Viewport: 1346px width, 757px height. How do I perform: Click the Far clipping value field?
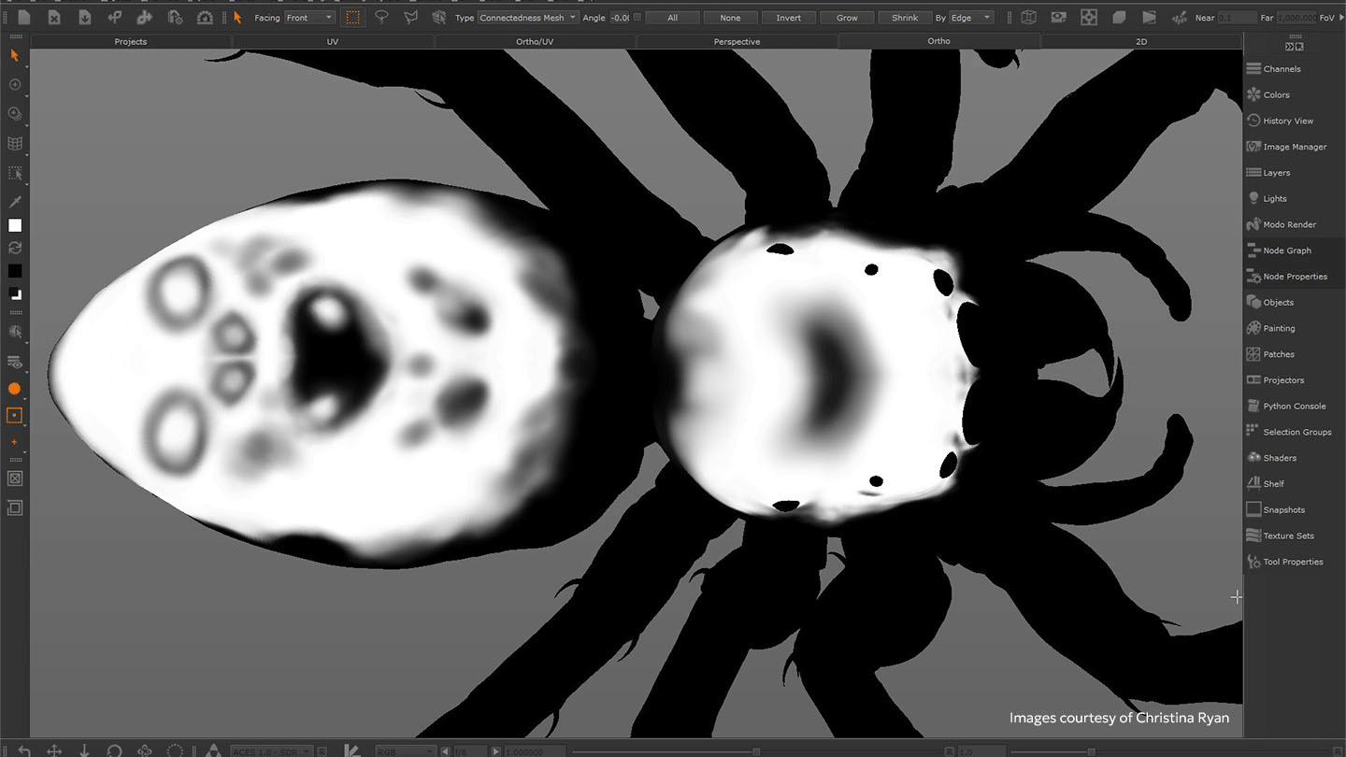[x=1296, y=18]
